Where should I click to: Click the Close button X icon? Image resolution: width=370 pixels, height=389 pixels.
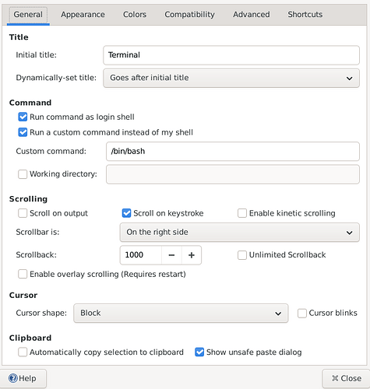click(335, 378)
